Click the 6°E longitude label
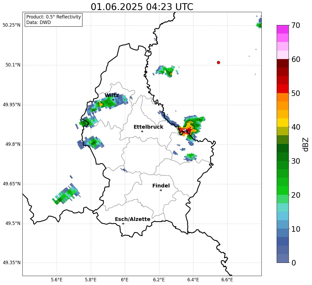The width and height of the screenshot is (312, 285). pyautogui.click(x=125, y=280)
